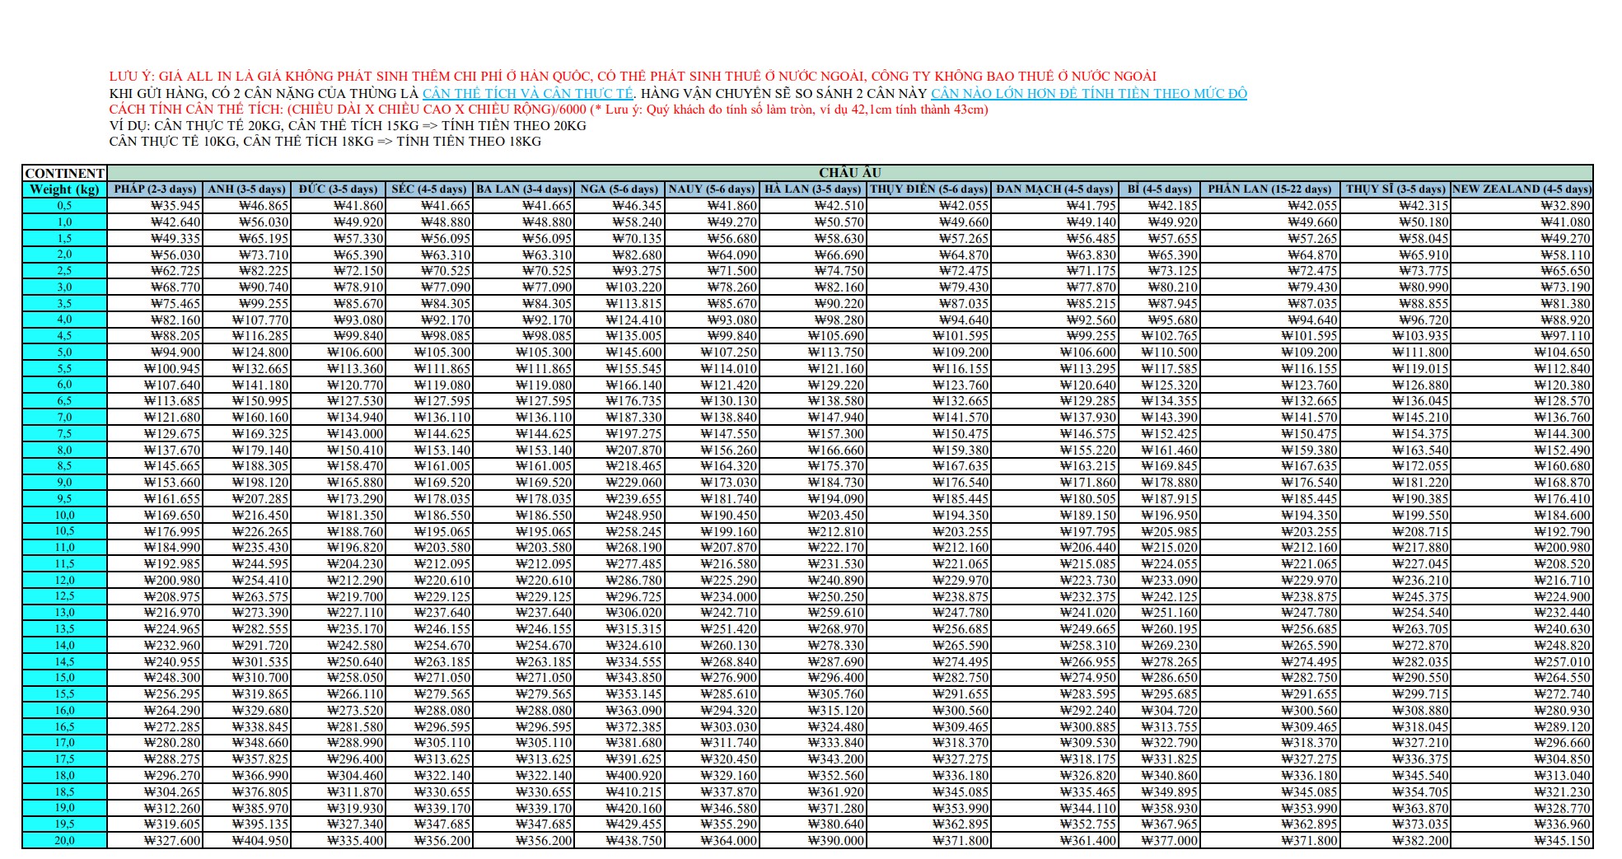1622x859 pixels.
Task: Click the 'CÂN NÀO LỚN HƠN' blue hyperlink
Action: 1087,93
